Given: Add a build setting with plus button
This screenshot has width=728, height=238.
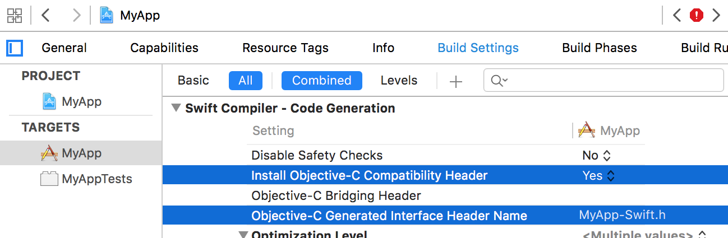Looking at the screenshot, I should [456, 82].
